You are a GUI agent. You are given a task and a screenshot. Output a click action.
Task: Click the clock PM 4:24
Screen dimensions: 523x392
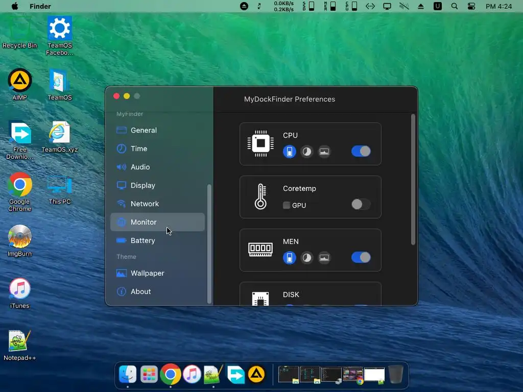click(498, 6)
